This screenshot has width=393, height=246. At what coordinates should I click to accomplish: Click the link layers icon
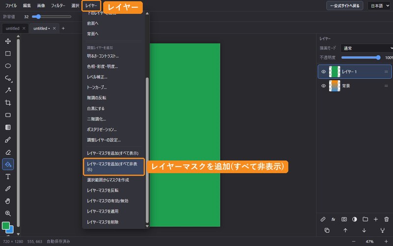click(323, 219)
